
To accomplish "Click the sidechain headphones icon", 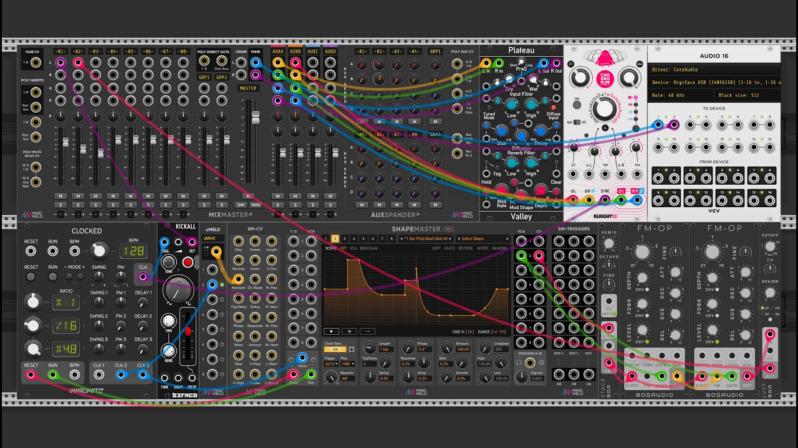I will (519, 362).
